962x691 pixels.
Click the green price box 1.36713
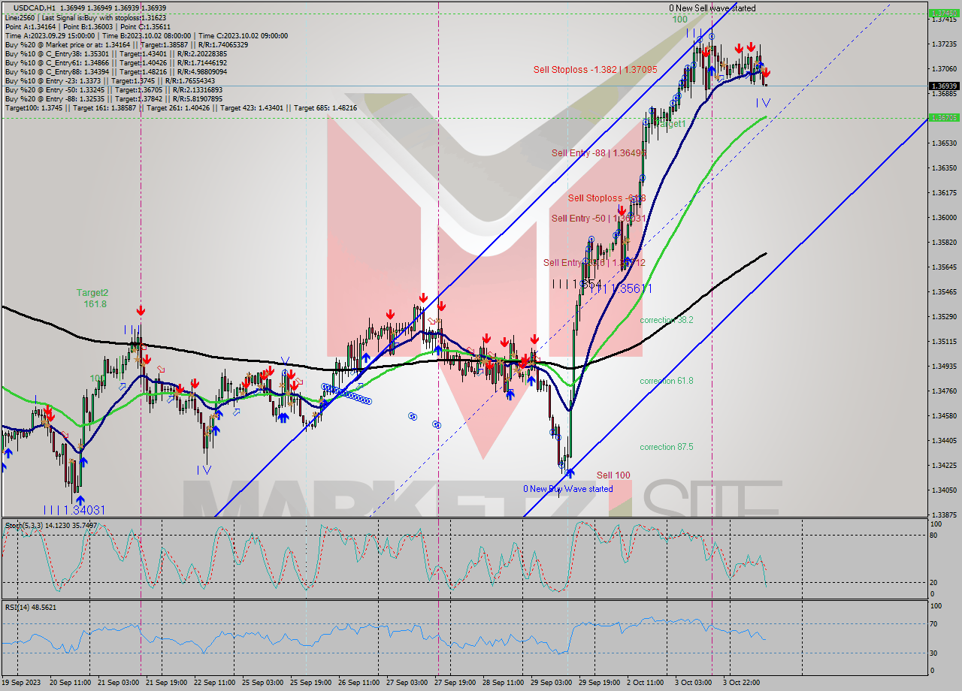943,117
